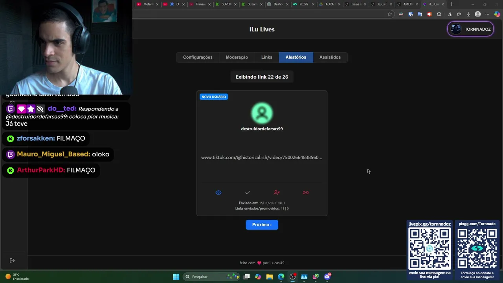Click the logout icon in bottom-left sidebar
Viewport: 503px width, 283px height.
pos(12,261)
